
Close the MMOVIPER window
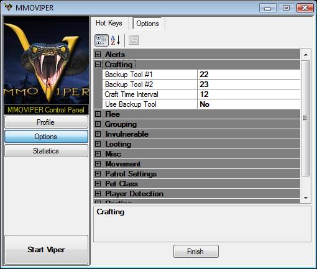pos(305,8)
